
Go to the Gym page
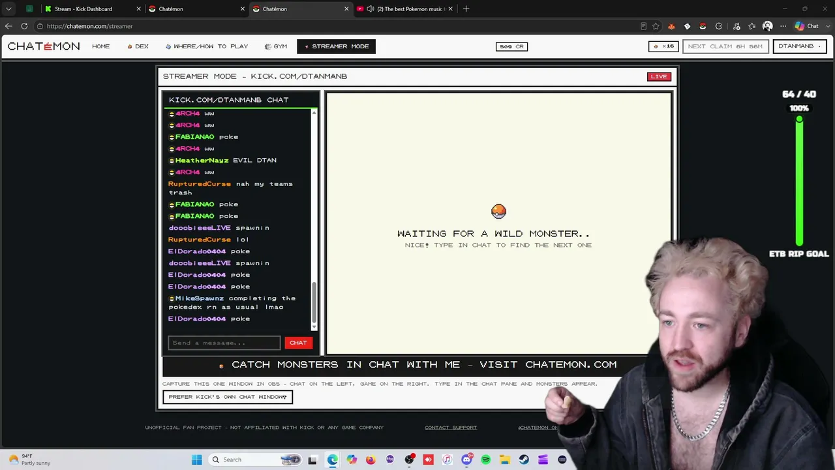click(276, 46)
